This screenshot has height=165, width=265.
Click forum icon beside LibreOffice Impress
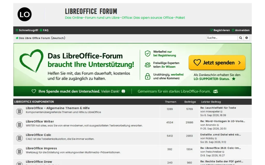19,152
